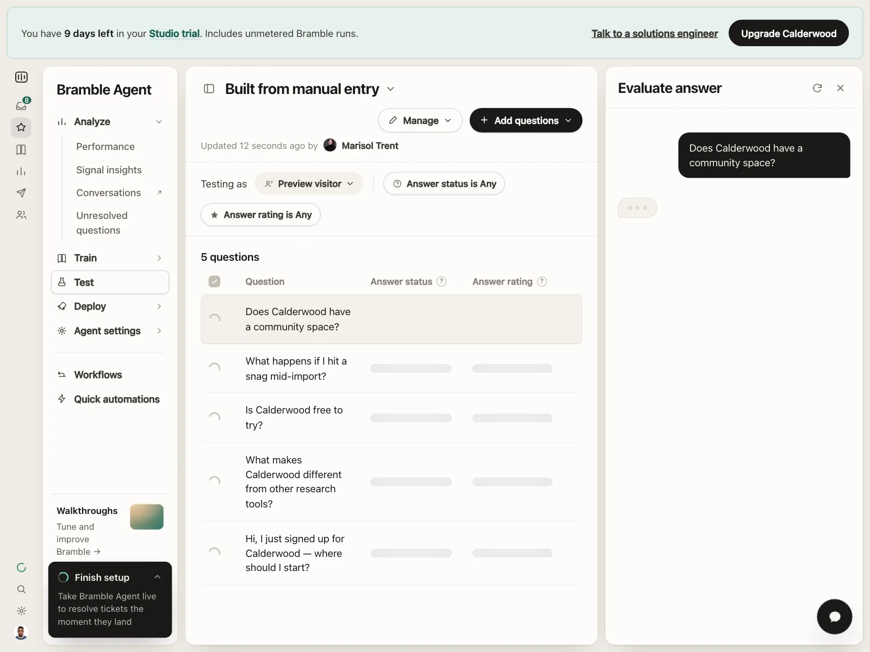Open Quick automations
The height and width of the screenshot is (652, 870).
click(x=116, y=399)
